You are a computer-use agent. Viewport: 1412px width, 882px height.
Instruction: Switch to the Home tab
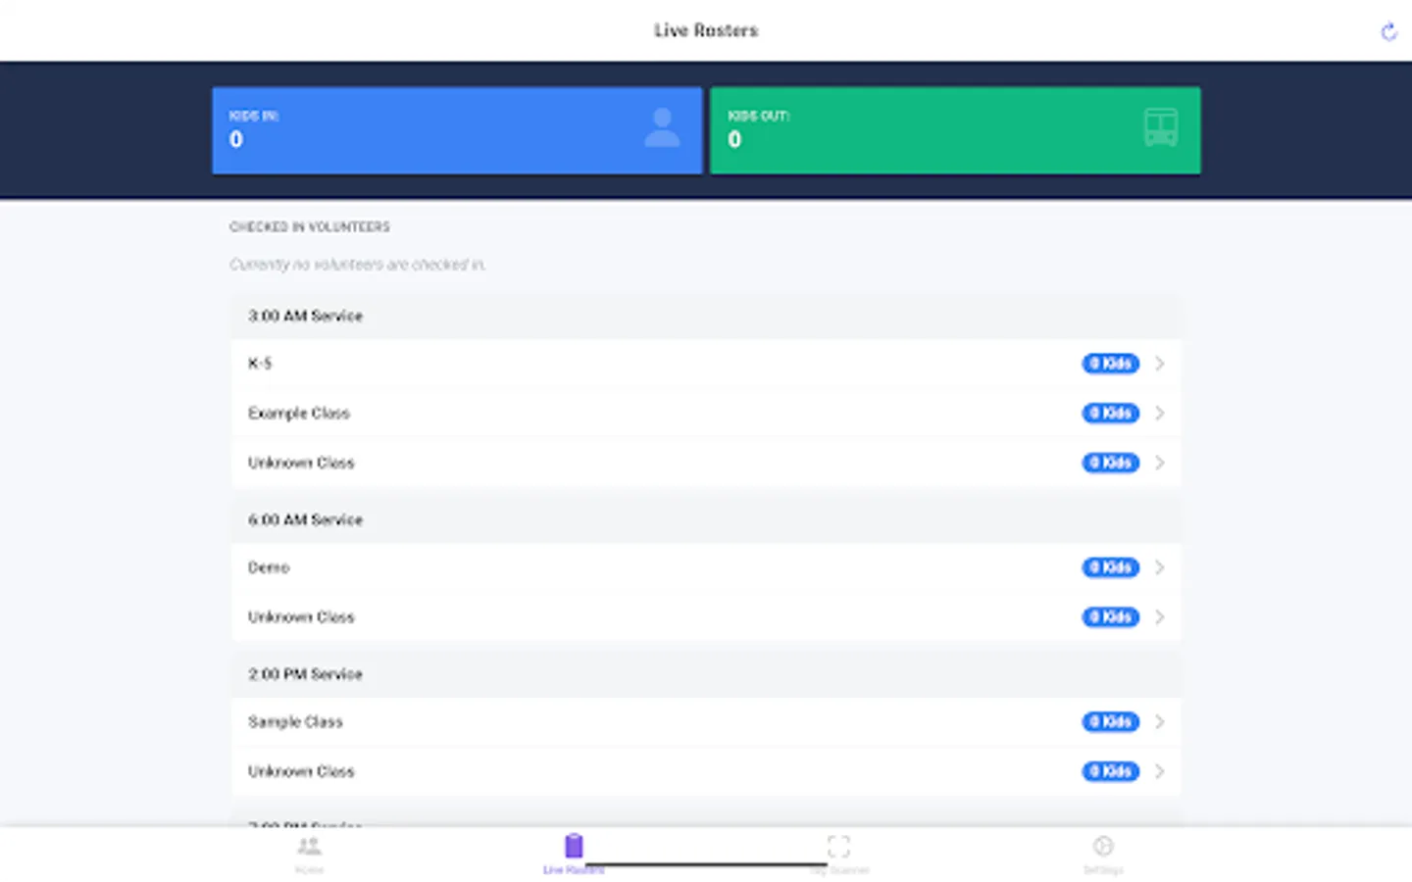click(x=309, y=853)
